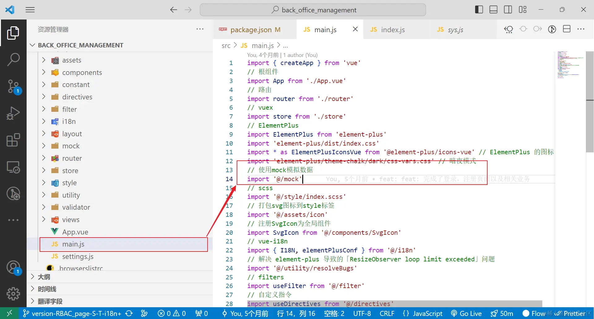Click the split editor right icon
594x319 pixels.
coord(567,29)
